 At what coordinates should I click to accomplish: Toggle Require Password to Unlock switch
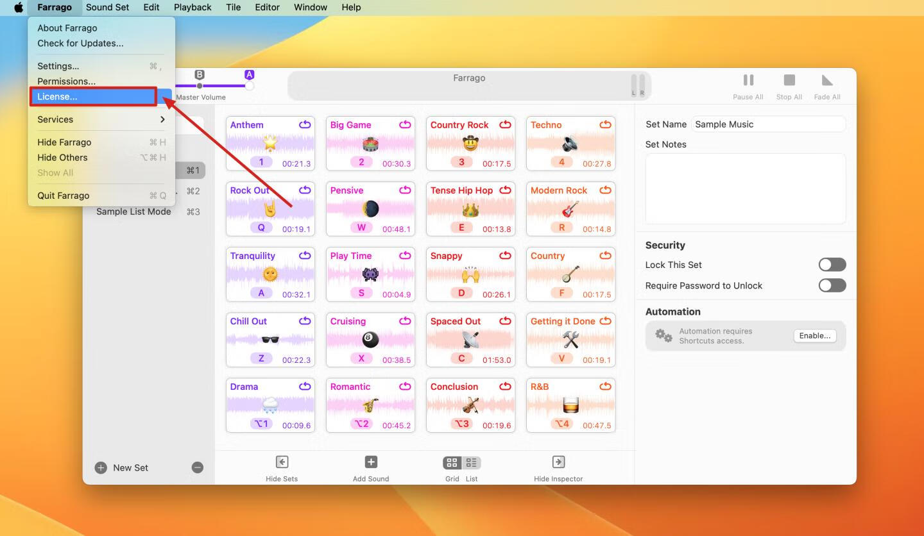point(832,285)
